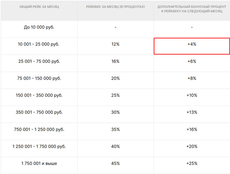230x174 pixels.
Task: Click the '10 001 - 25 000 руб.' cell
Action: (x=39, y=46)
